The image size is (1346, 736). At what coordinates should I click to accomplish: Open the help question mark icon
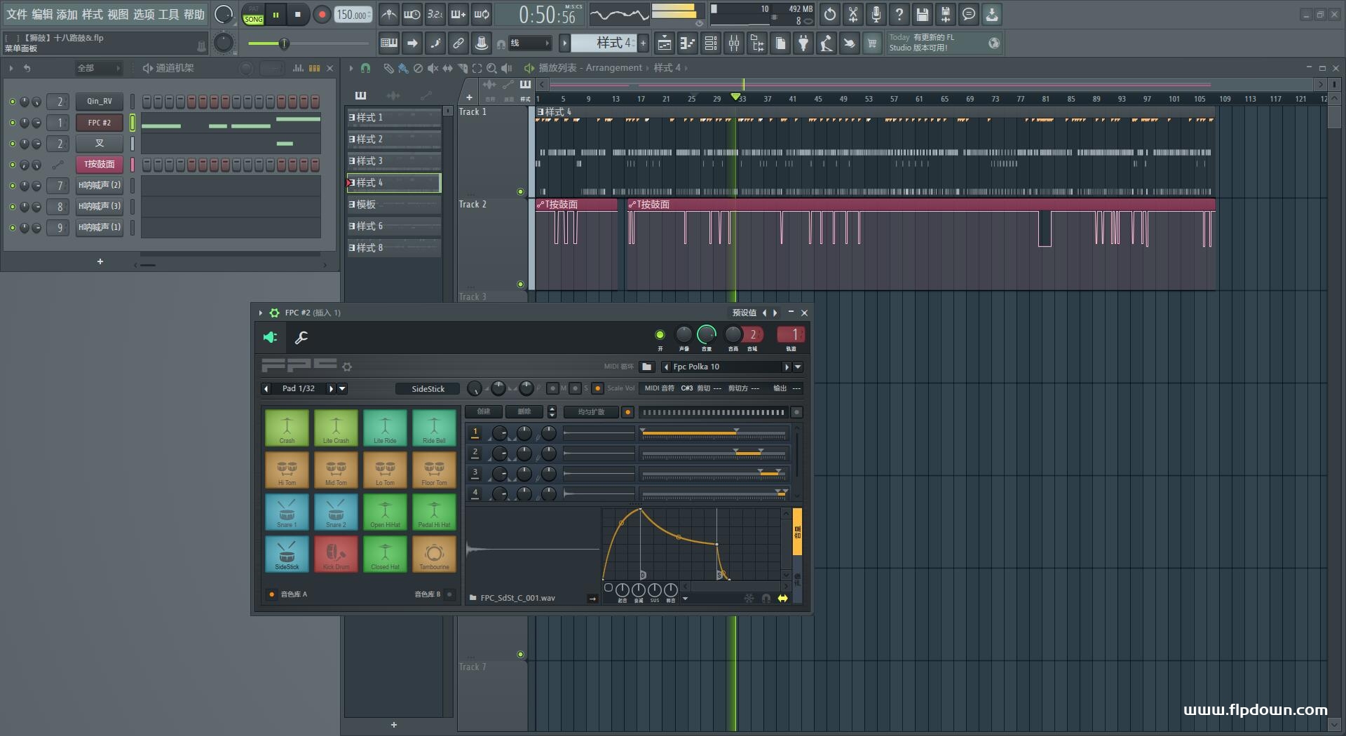899,14
